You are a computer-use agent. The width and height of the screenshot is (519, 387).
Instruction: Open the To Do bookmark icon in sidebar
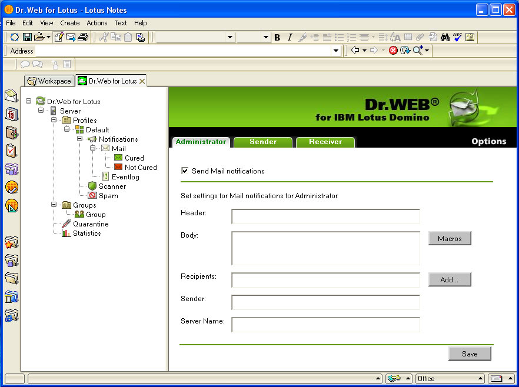tap(11, 151)
